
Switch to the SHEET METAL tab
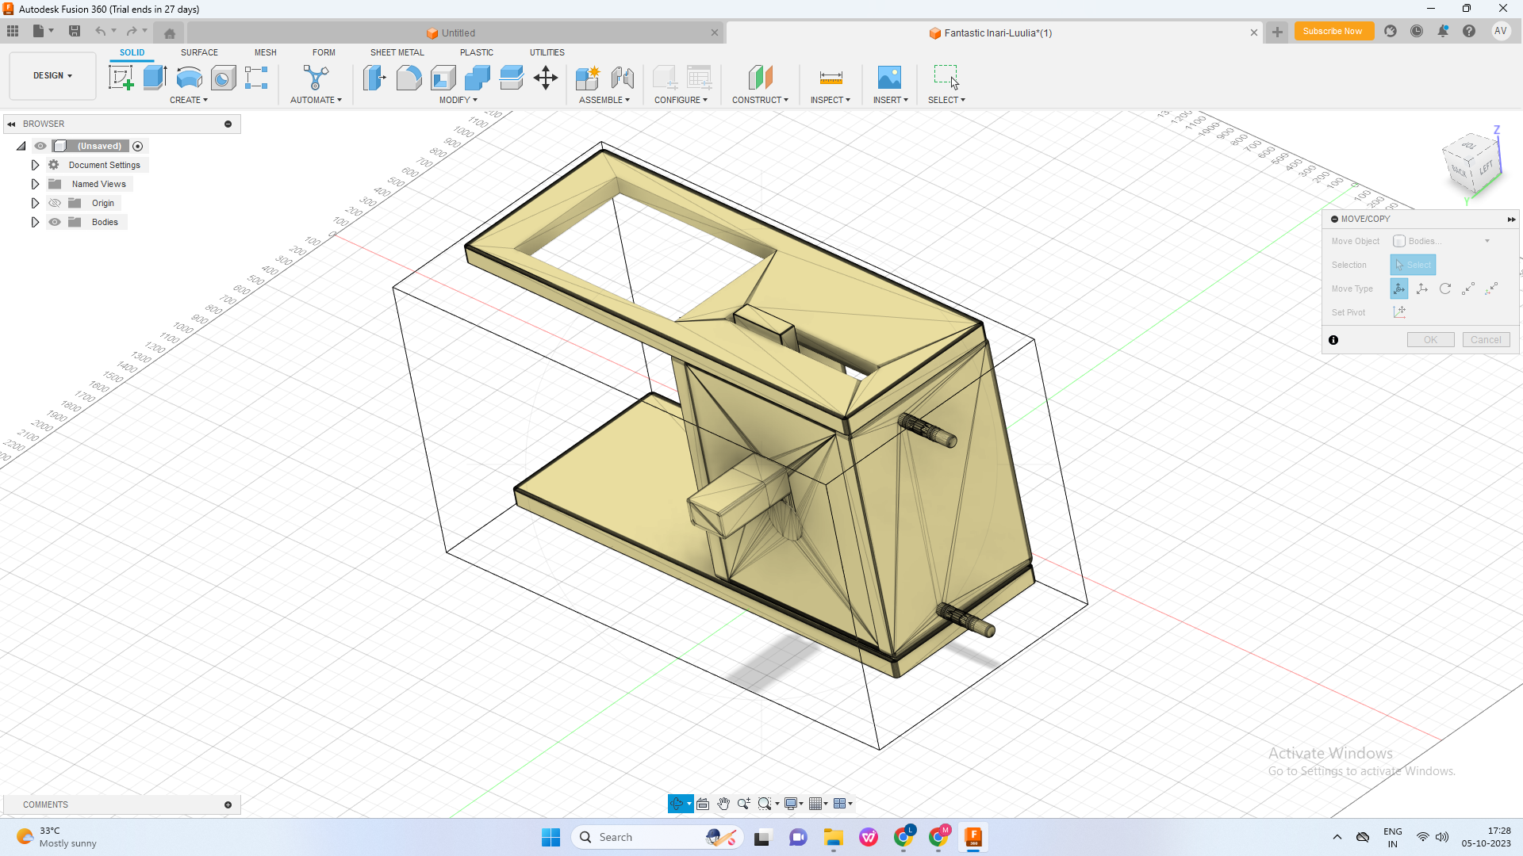pyautogui.click(x=397, y=52)
